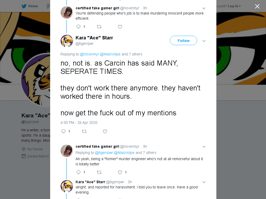Reply to Kara's main 4:00 PM tweet
Viewport: 266px width, 199px height.
click(63, 131)
